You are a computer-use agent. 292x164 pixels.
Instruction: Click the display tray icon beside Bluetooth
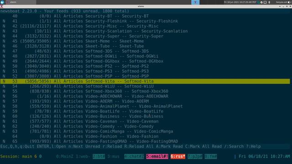point(265,2)
